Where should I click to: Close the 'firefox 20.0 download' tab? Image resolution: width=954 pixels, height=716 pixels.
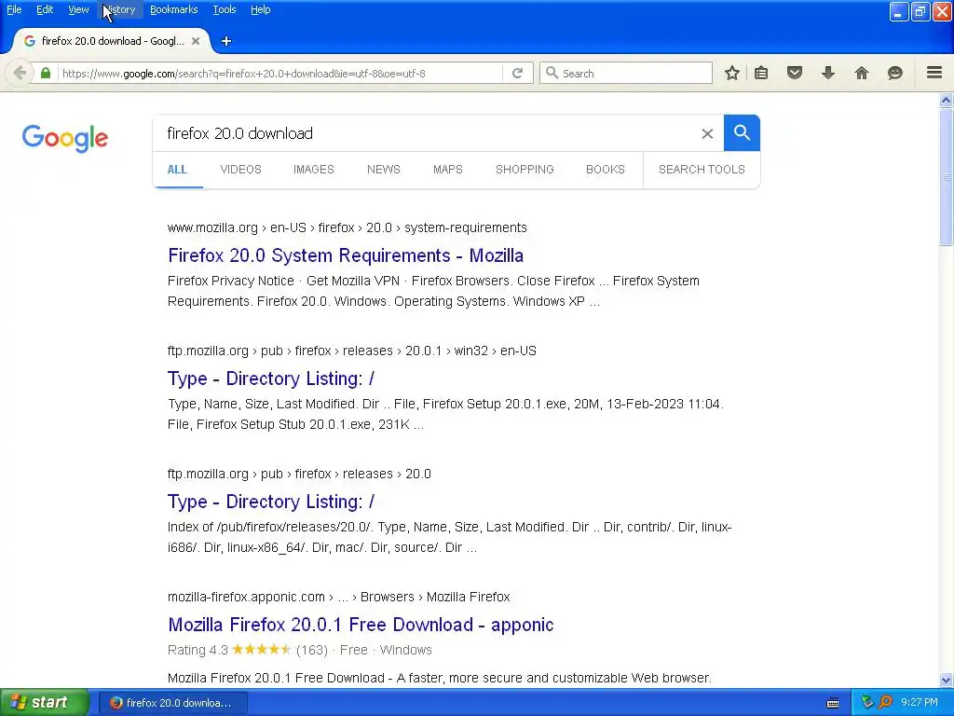click(196, 41)
